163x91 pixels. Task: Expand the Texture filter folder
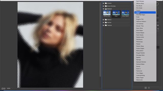tap(103, 25)
